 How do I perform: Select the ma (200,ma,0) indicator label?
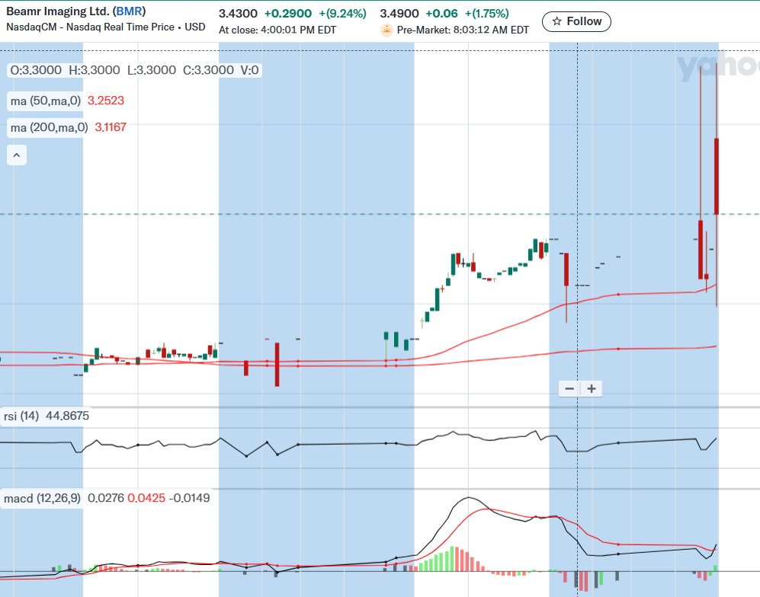[49, 127]
